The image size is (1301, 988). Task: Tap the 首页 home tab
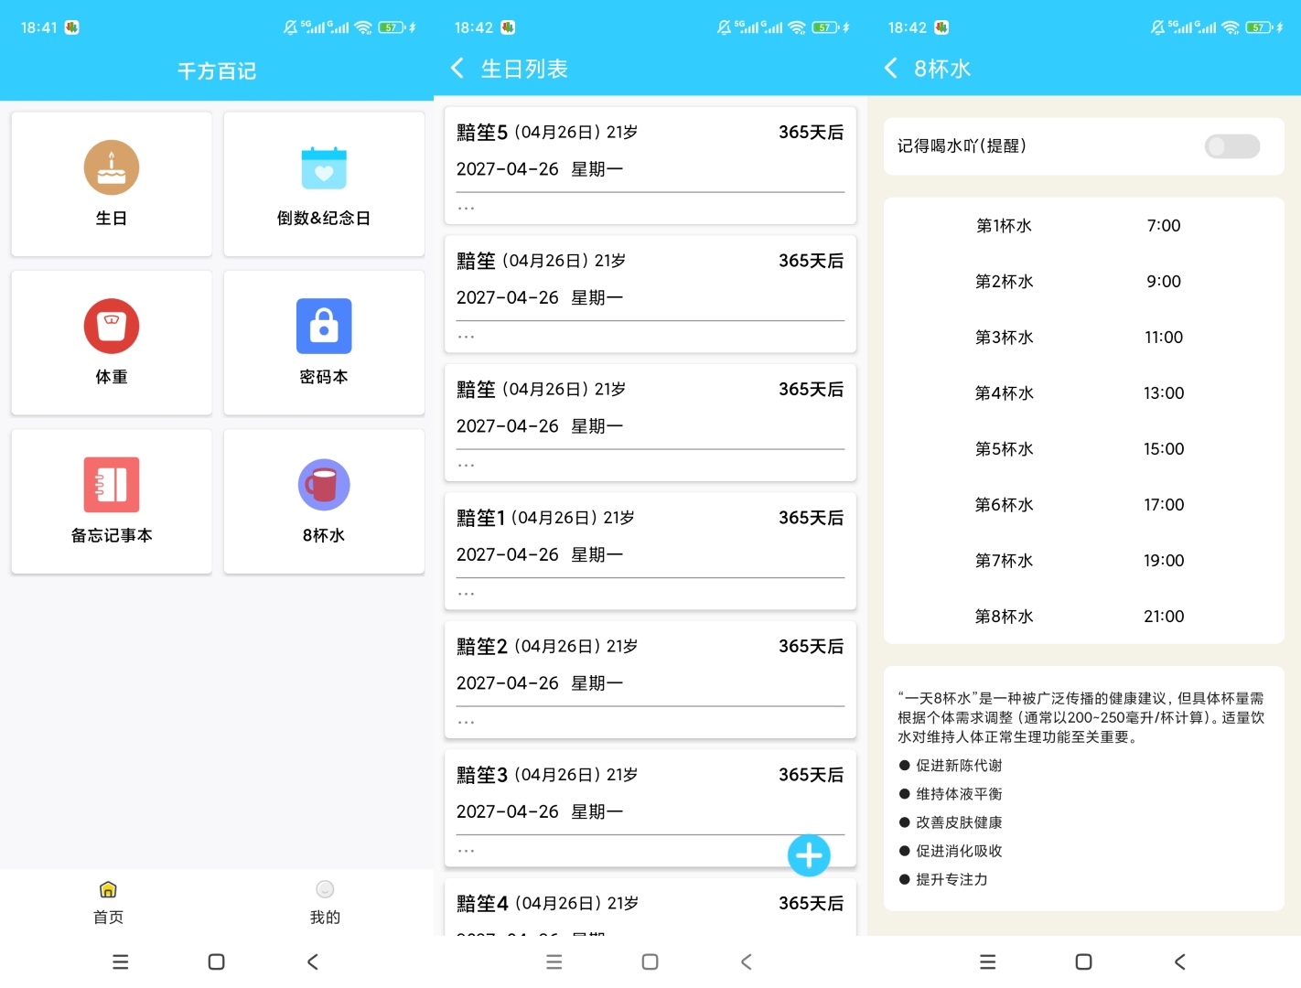click(x=108, y=902)
